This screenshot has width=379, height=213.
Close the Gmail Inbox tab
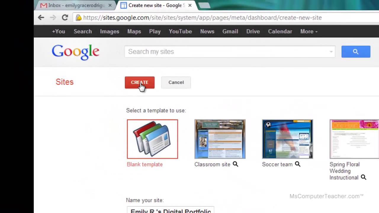[x=110, y=5]
